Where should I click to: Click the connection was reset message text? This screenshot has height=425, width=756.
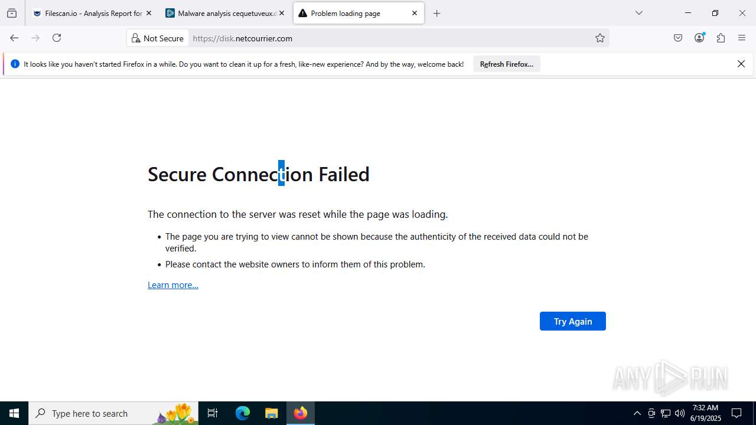(x=298, y=214)
